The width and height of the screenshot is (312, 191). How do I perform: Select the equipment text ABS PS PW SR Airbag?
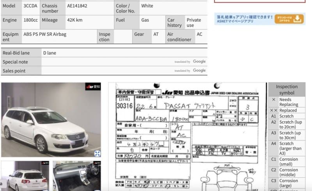click(x=45, y=34)
